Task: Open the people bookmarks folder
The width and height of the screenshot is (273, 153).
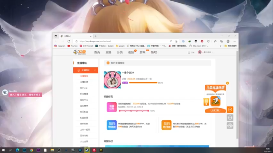Action: click(x=120, y=46)
